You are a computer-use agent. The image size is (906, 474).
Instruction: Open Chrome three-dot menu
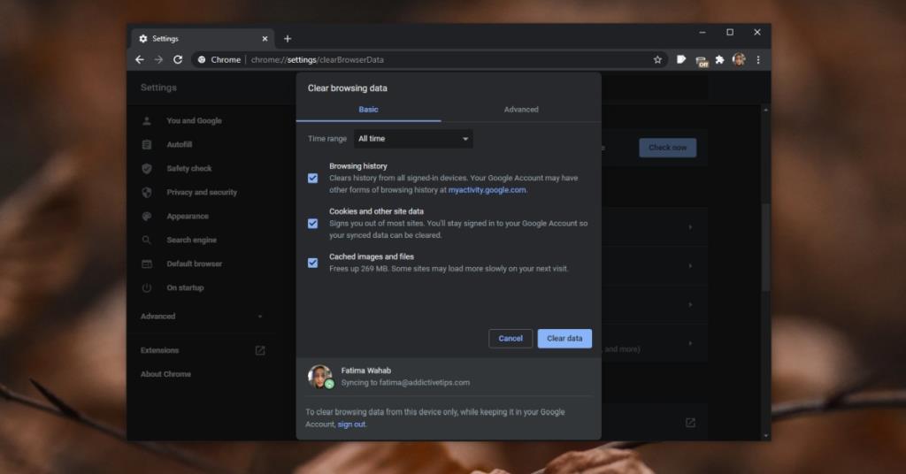[x=758, y=59]
